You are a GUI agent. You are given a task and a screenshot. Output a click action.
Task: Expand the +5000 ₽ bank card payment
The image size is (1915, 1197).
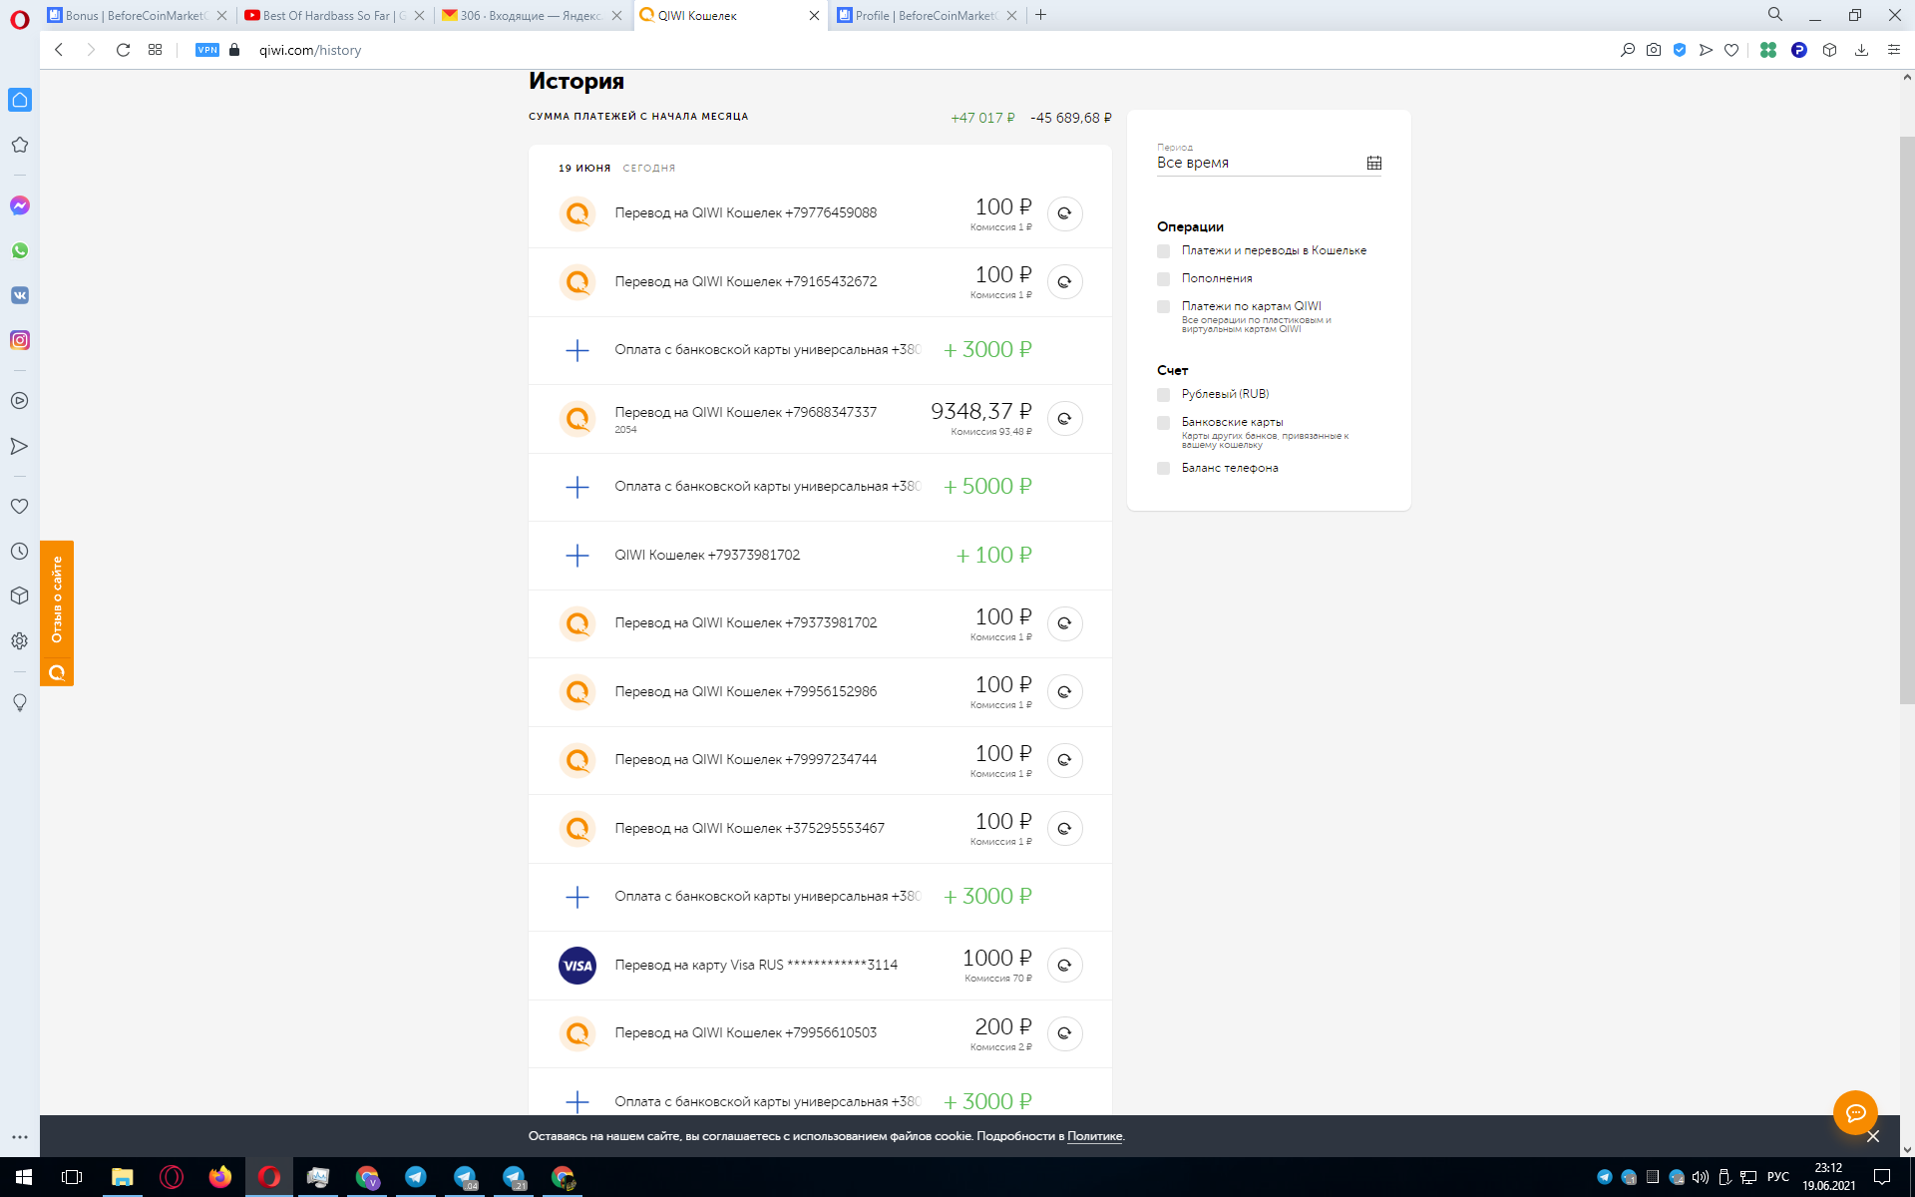click(820, 487)
